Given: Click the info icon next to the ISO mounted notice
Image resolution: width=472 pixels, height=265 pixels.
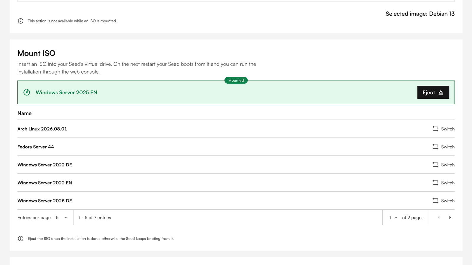Looking at the screenshot, I should tap(21, 21).
